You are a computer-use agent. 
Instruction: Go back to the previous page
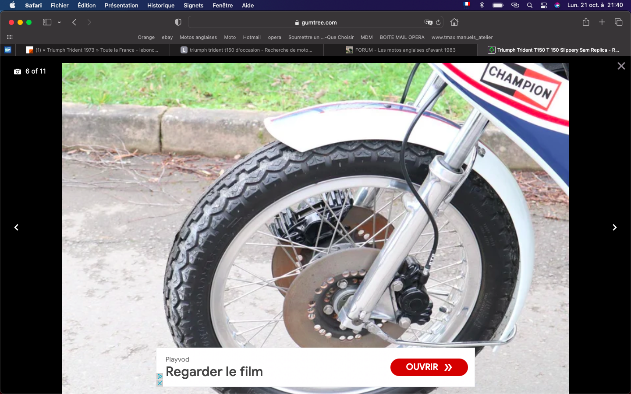pos(74,22)
